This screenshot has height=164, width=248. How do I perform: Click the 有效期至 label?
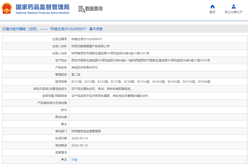coord(61,145)
